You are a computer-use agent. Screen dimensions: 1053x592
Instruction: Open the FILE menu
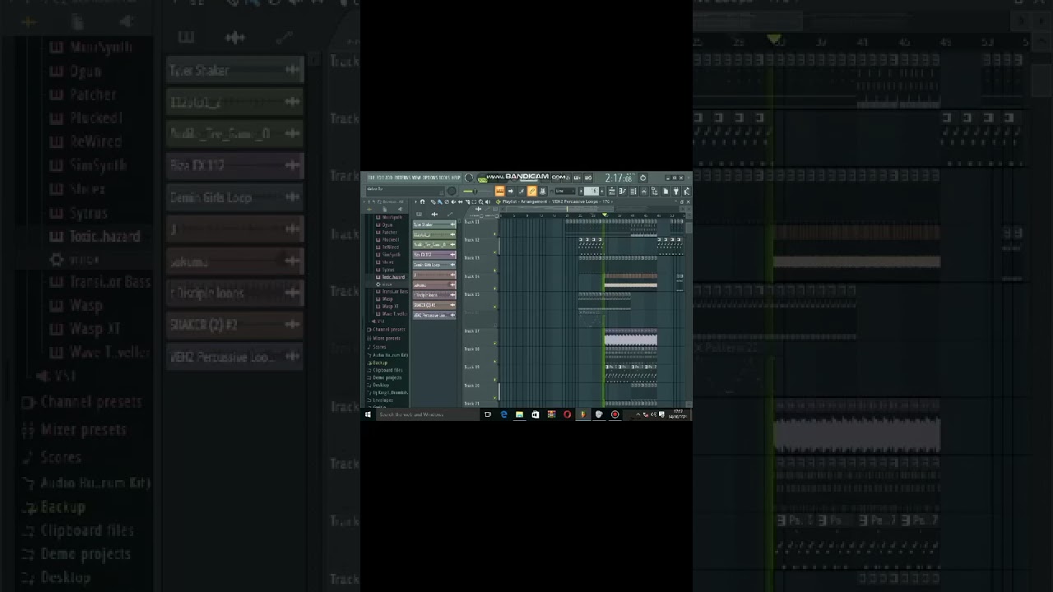coord(371,178)
